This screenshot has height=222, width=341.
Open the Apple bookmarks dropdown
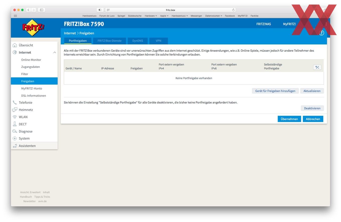point(164,16)
